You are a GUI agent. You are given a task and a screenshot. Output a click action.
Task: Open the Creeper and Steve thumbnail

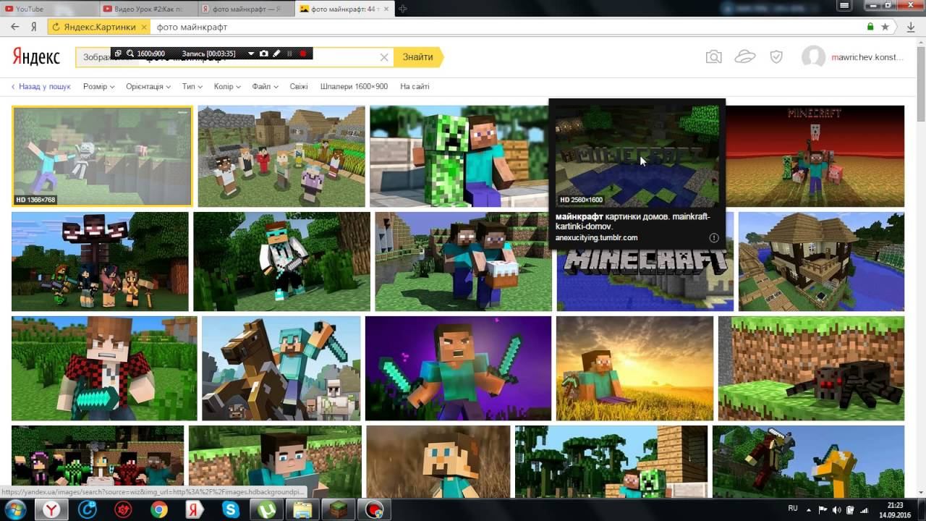459,156
